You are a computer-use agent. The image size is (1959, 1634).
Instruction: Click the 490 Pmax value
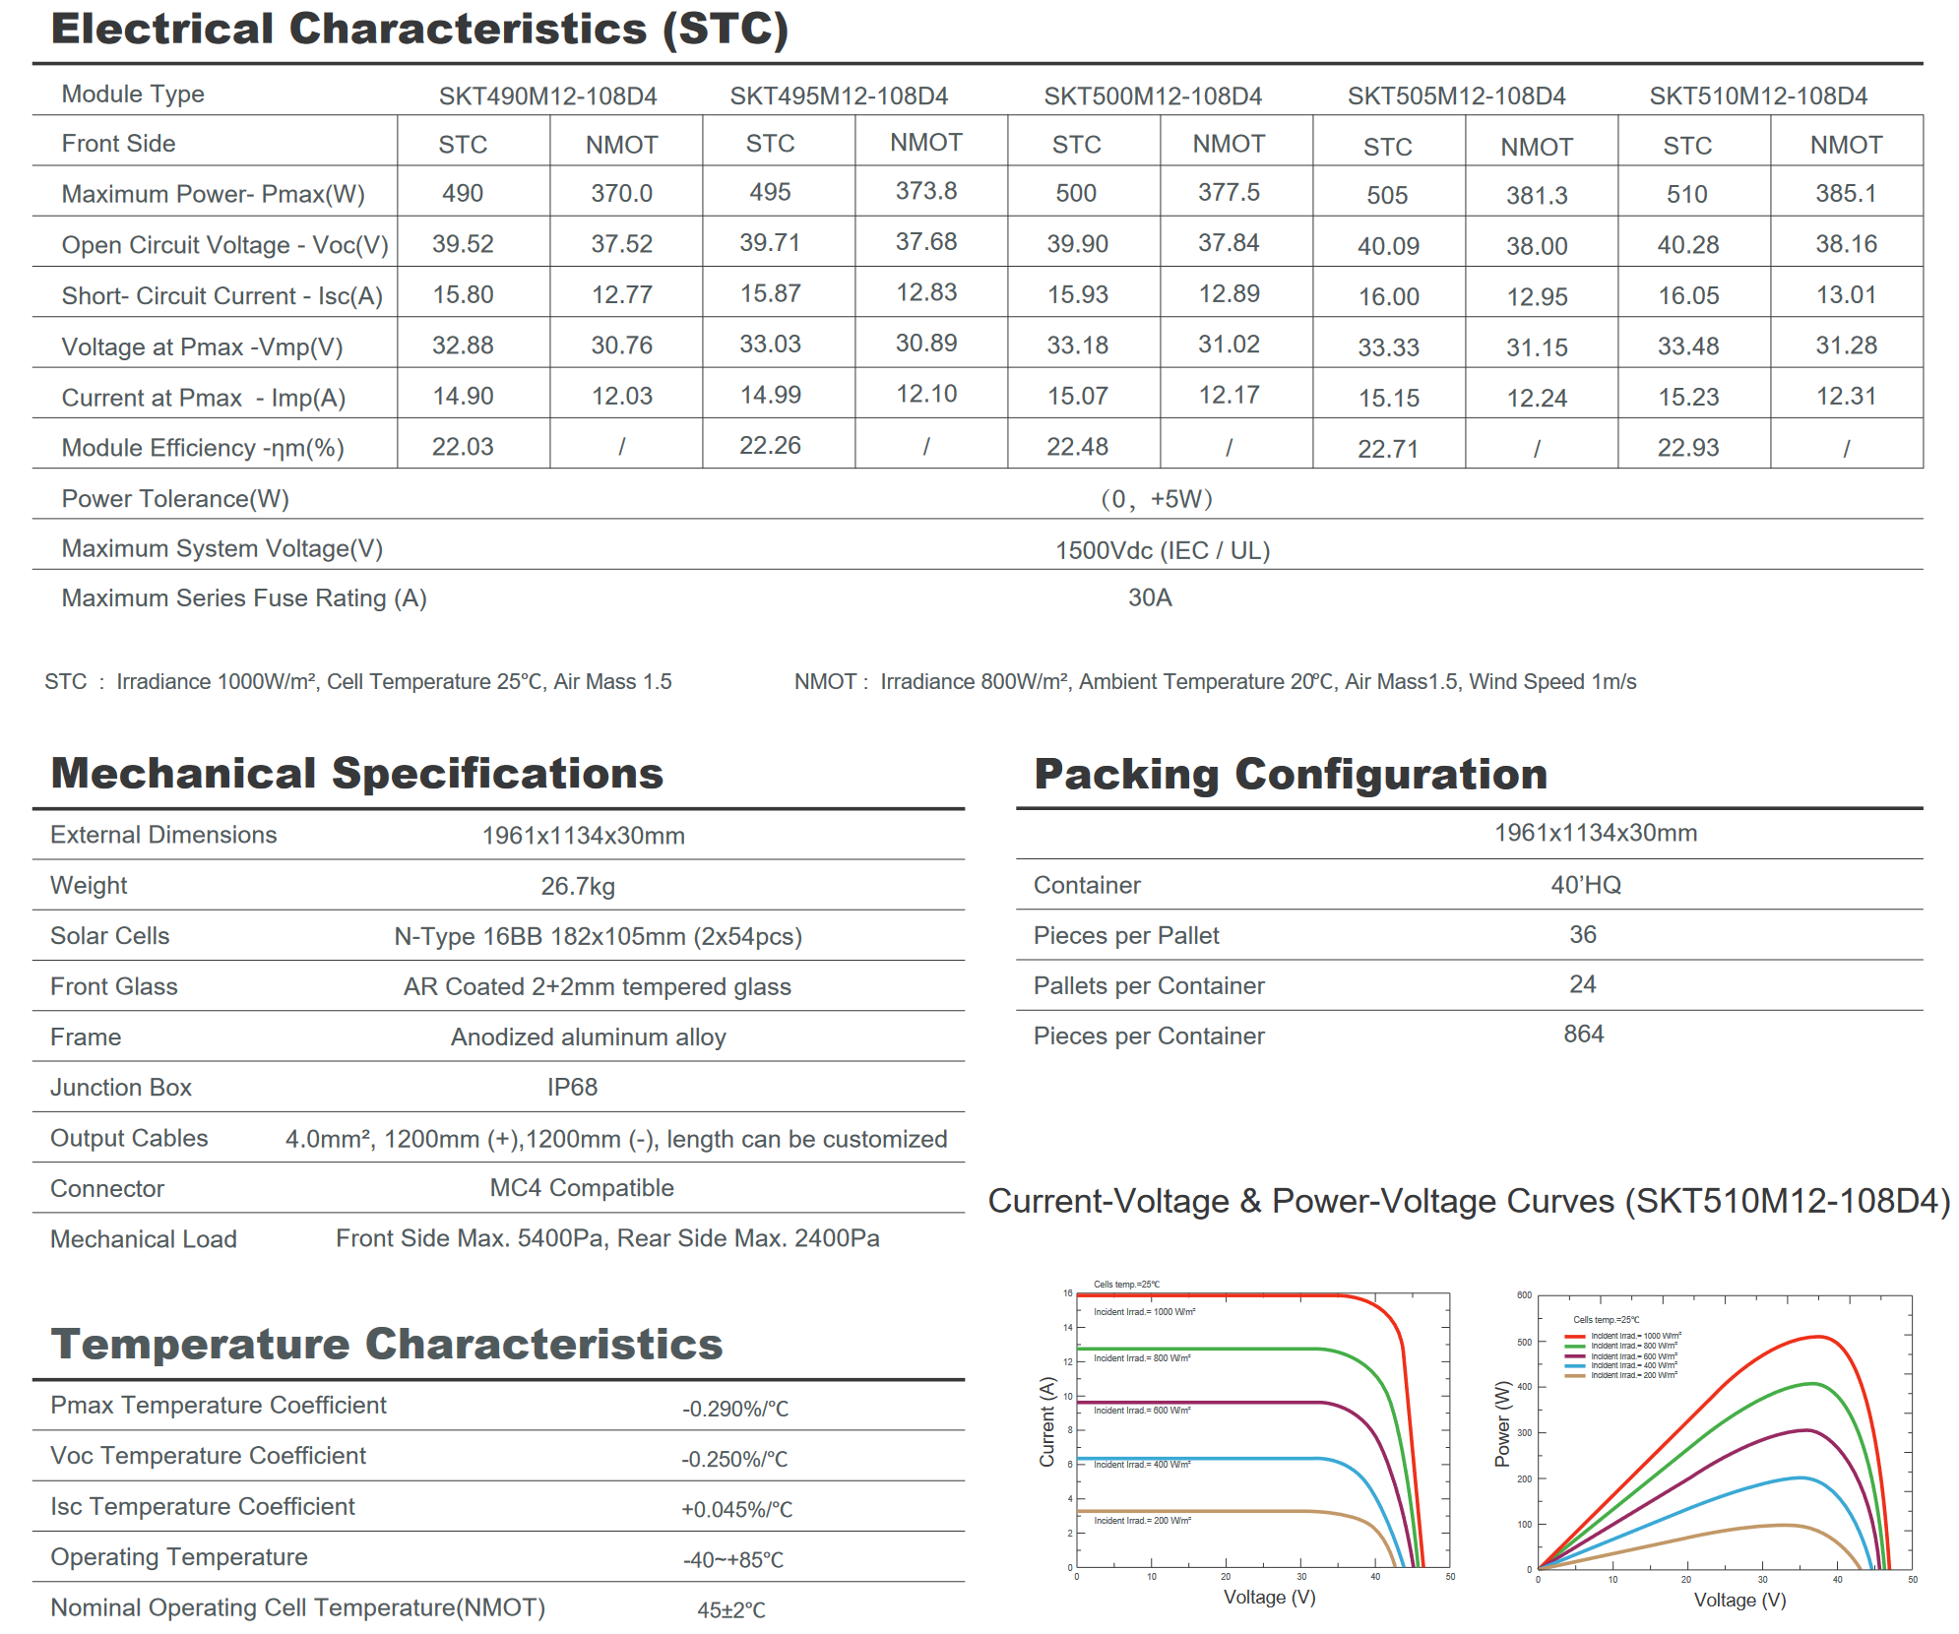click(x=463, y=193)
